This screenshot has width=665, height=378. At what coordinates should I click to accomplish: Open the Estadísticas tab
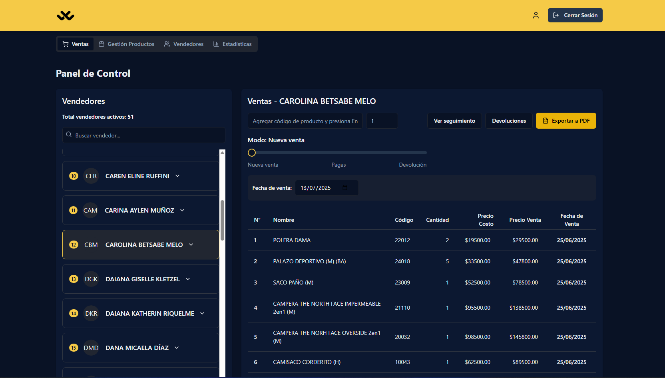(232, 44)
